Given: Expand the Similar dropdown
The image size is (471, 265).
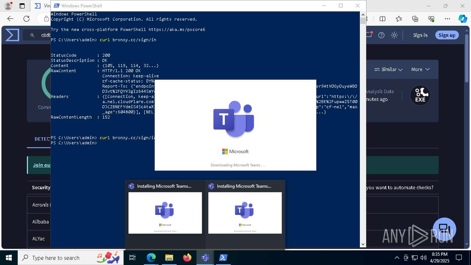Looking at the screenshot, I should coord(388,69).
